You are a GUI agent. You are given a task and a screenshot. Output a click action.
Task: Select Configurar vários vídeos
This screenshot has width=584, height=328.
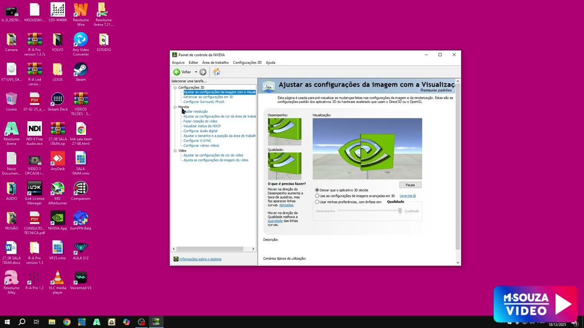(201, 146)
